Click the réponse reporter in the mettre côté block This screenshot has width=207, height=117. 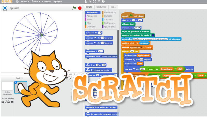tap(144, 43)
